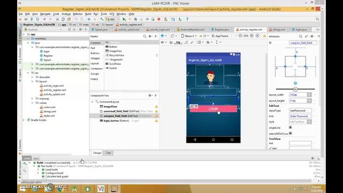Click the Palette search magnifier icon
The height and width of the screenshot is (193, 343).
pos(145,36)
